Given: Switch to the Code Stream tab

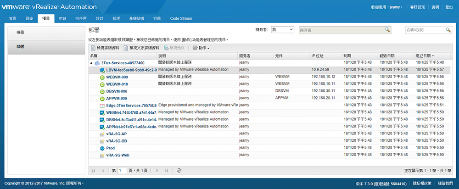Looking at the screenshot, I should click(x=181, y=18).
